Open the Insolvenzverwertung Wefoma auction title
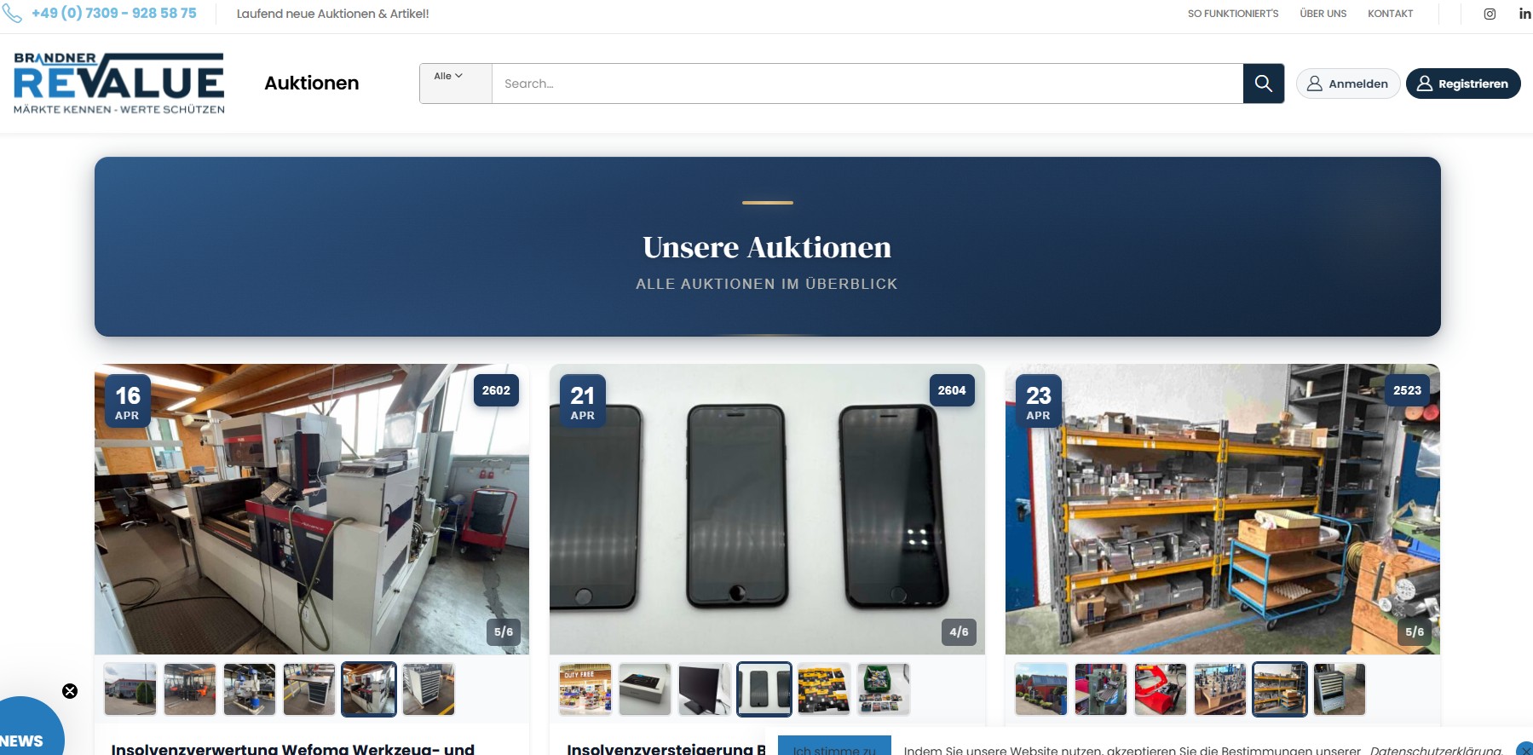The height and width of the screenshot is (755, 1533). coord(292,748)
